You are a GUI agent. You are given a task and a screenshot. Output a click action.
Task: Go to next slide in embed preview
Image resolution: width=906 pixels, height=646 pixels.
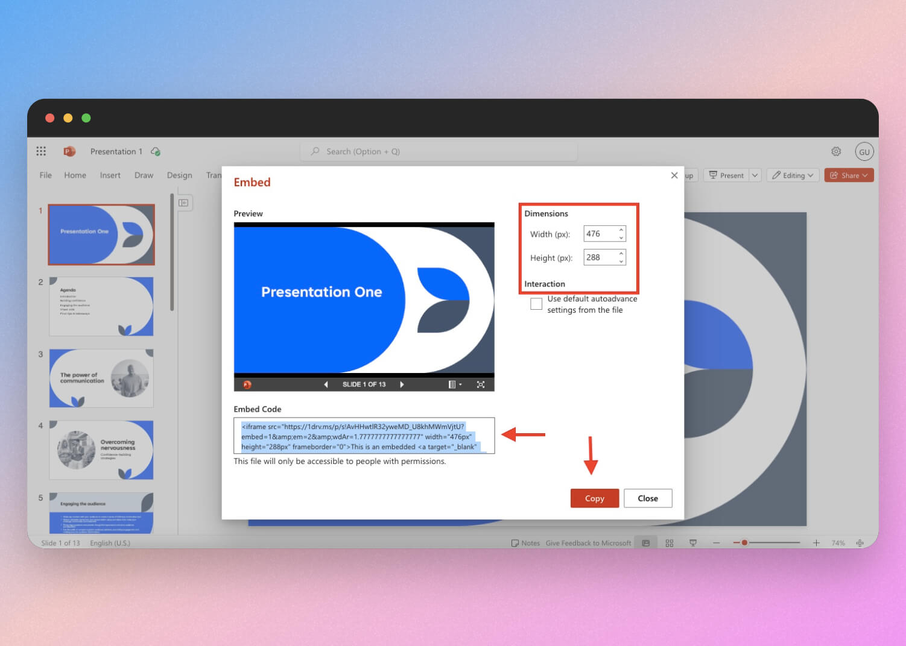402,384
